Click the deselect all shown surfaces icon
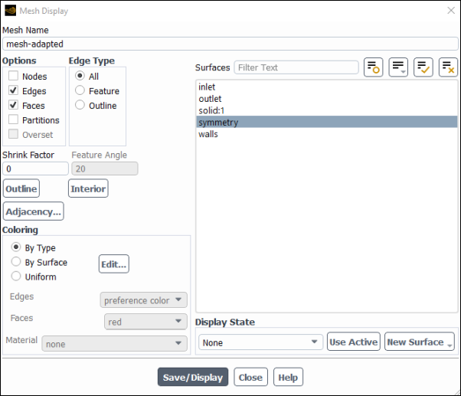461x396 pixels. pyautogui.click(x=448, y=67)
